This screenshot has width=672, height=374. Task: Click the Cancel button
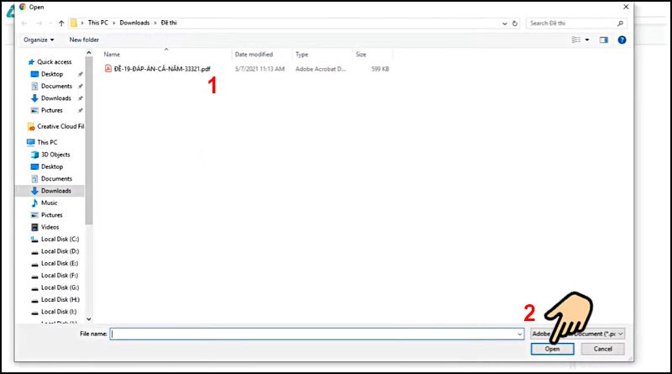click(x=602, y=349)
